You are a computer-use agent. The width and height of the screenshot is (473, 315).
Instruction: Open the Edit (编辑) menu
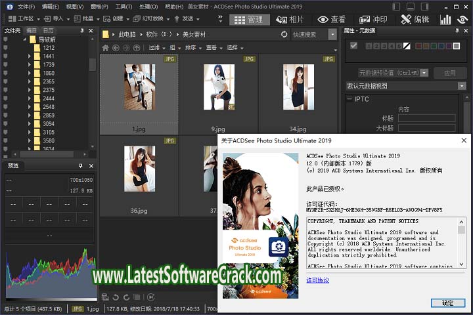coord(51,7)
